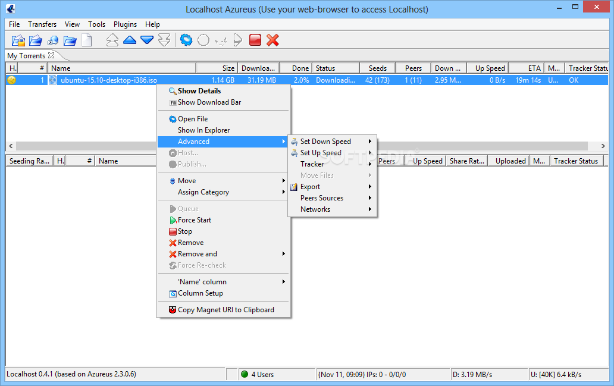614x386 pixels.
Task: Expand Set Down Speed submenu
Action: tap(332, 142)
